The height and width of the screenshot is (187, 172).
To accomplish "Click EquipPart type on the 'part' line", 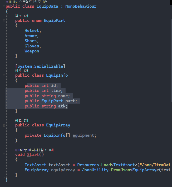I will tap(52, 101).
